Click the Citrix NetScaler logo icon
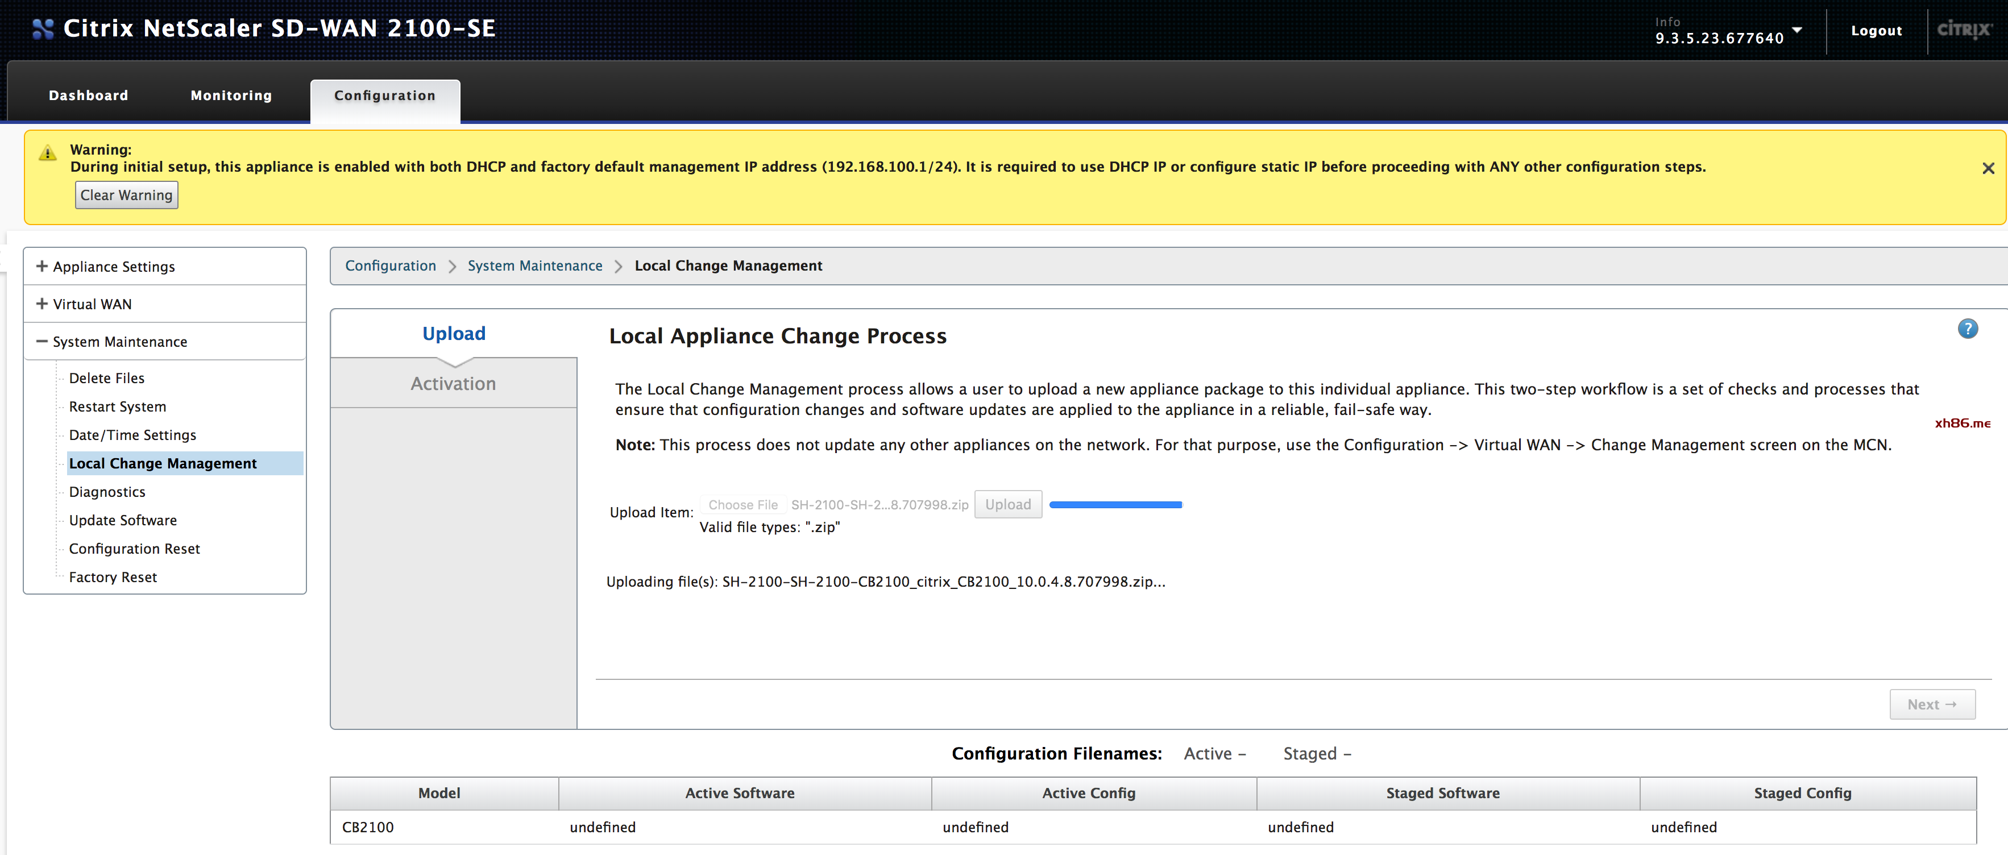This screenshot has height=855, width=2008. point(43,29)
